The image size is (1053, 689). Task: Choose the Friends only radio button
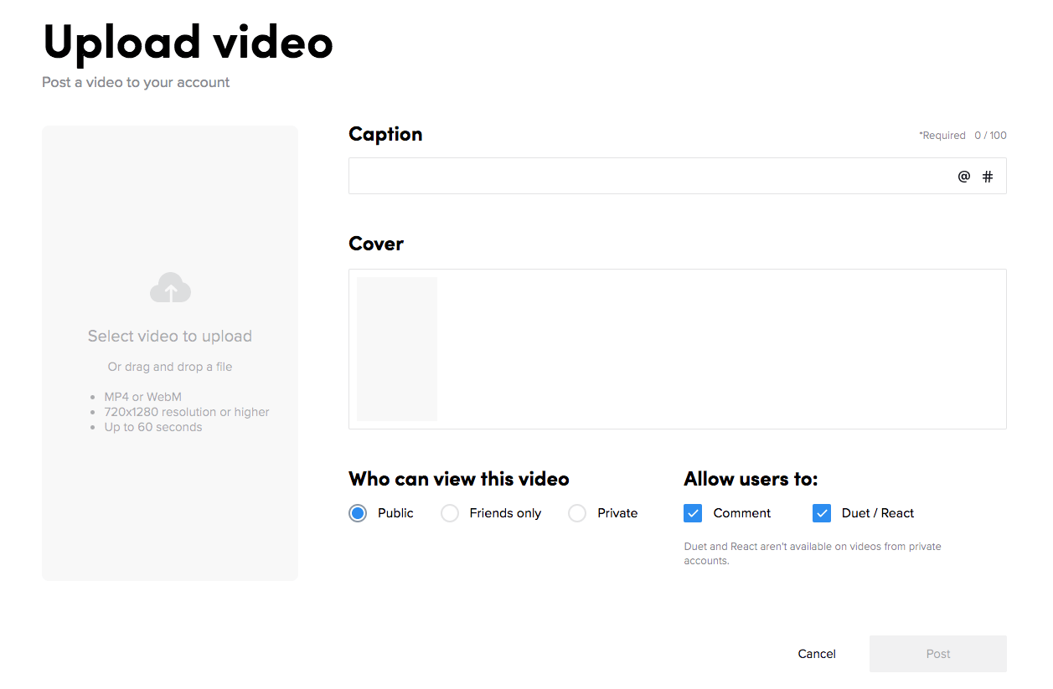click(450, 513)
